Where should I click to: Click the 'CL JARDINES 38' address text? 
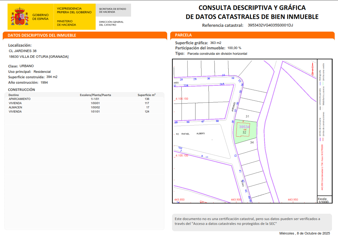click(23, 51)
